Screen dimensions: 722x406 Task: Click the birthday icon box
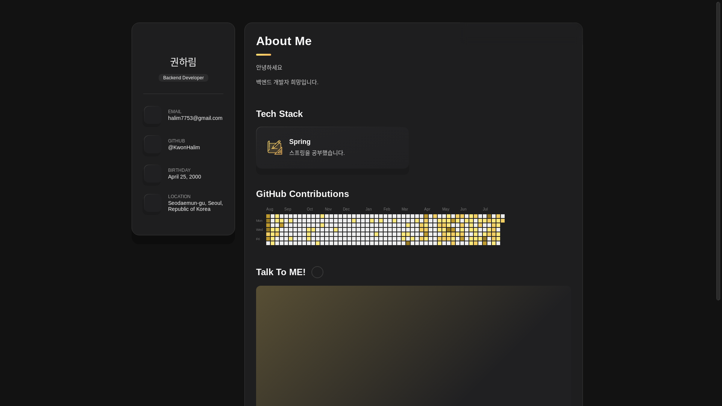(x=153, y=174)
